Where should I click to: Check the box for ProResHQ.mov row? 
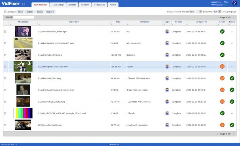coord(5,43)
